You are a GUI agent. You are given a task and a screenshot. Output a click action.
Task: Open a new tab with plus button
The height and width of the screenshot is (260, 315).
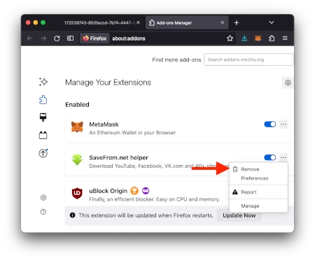pyautogui.click(x=237, y=22)
